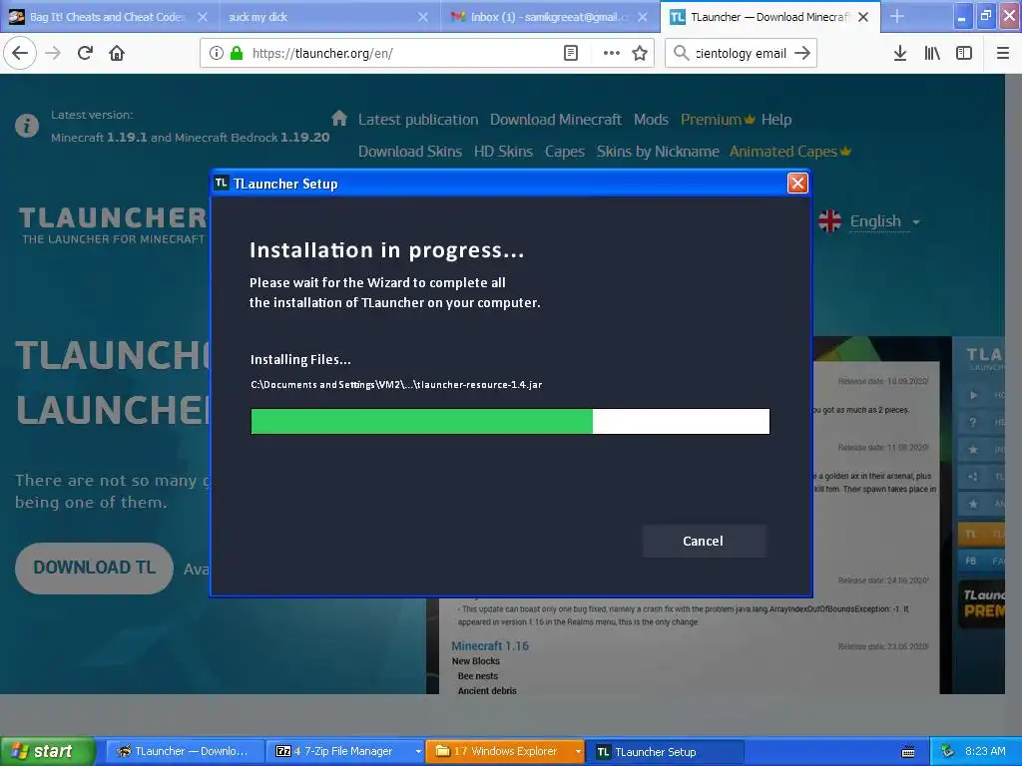
Task: Open the Firefox hamburger menu
Action: pos(1003,53)
